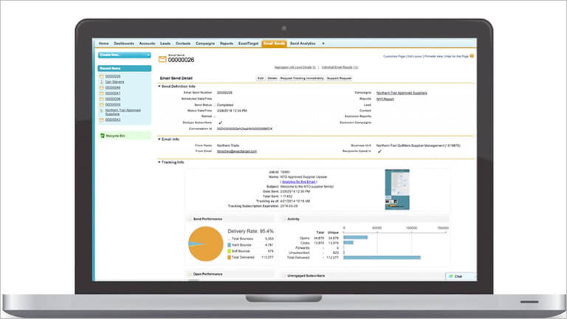Image resolution: width=567 pixels, height=319 pixels.
Task: Click the Send Performance pie chart
Action: (x=206, y=244)
